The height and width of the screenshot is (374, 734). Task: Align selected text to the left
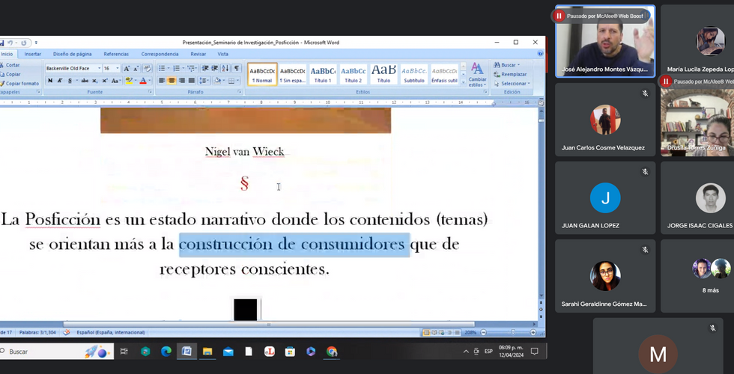[162, 81]
